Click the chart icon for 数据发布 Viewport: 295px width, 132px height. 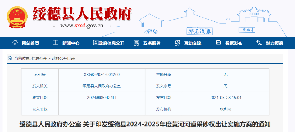(218, 43)
